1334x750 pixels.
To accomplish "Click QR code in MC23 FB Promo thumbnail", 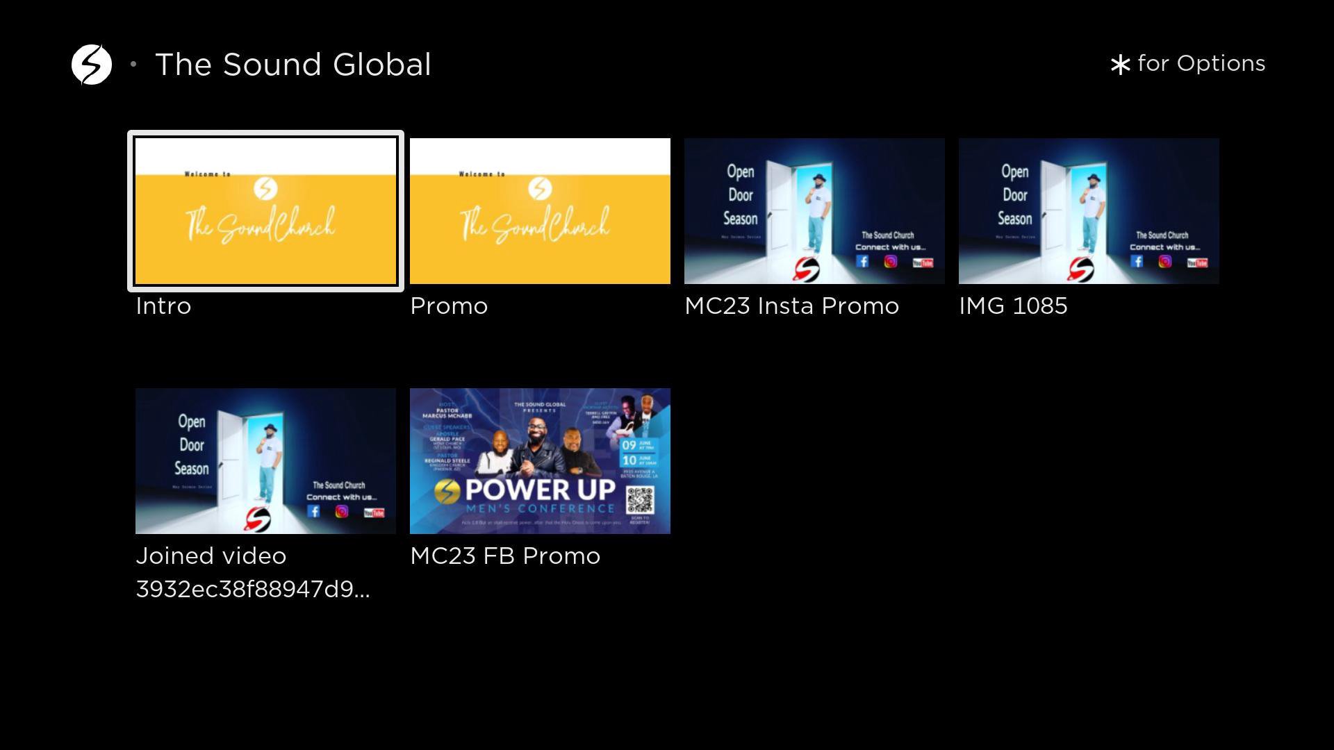I will point(640,499).
